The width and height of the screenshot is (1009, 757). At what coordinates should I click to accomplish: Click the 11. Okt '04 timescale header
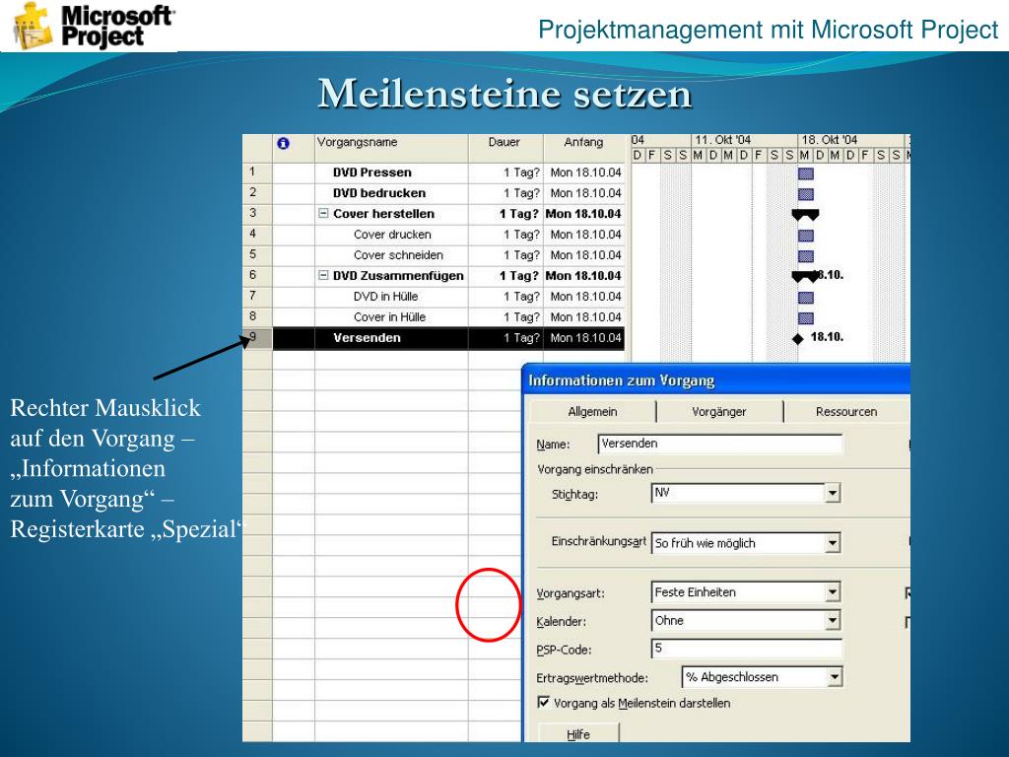[x=744, y=140]
